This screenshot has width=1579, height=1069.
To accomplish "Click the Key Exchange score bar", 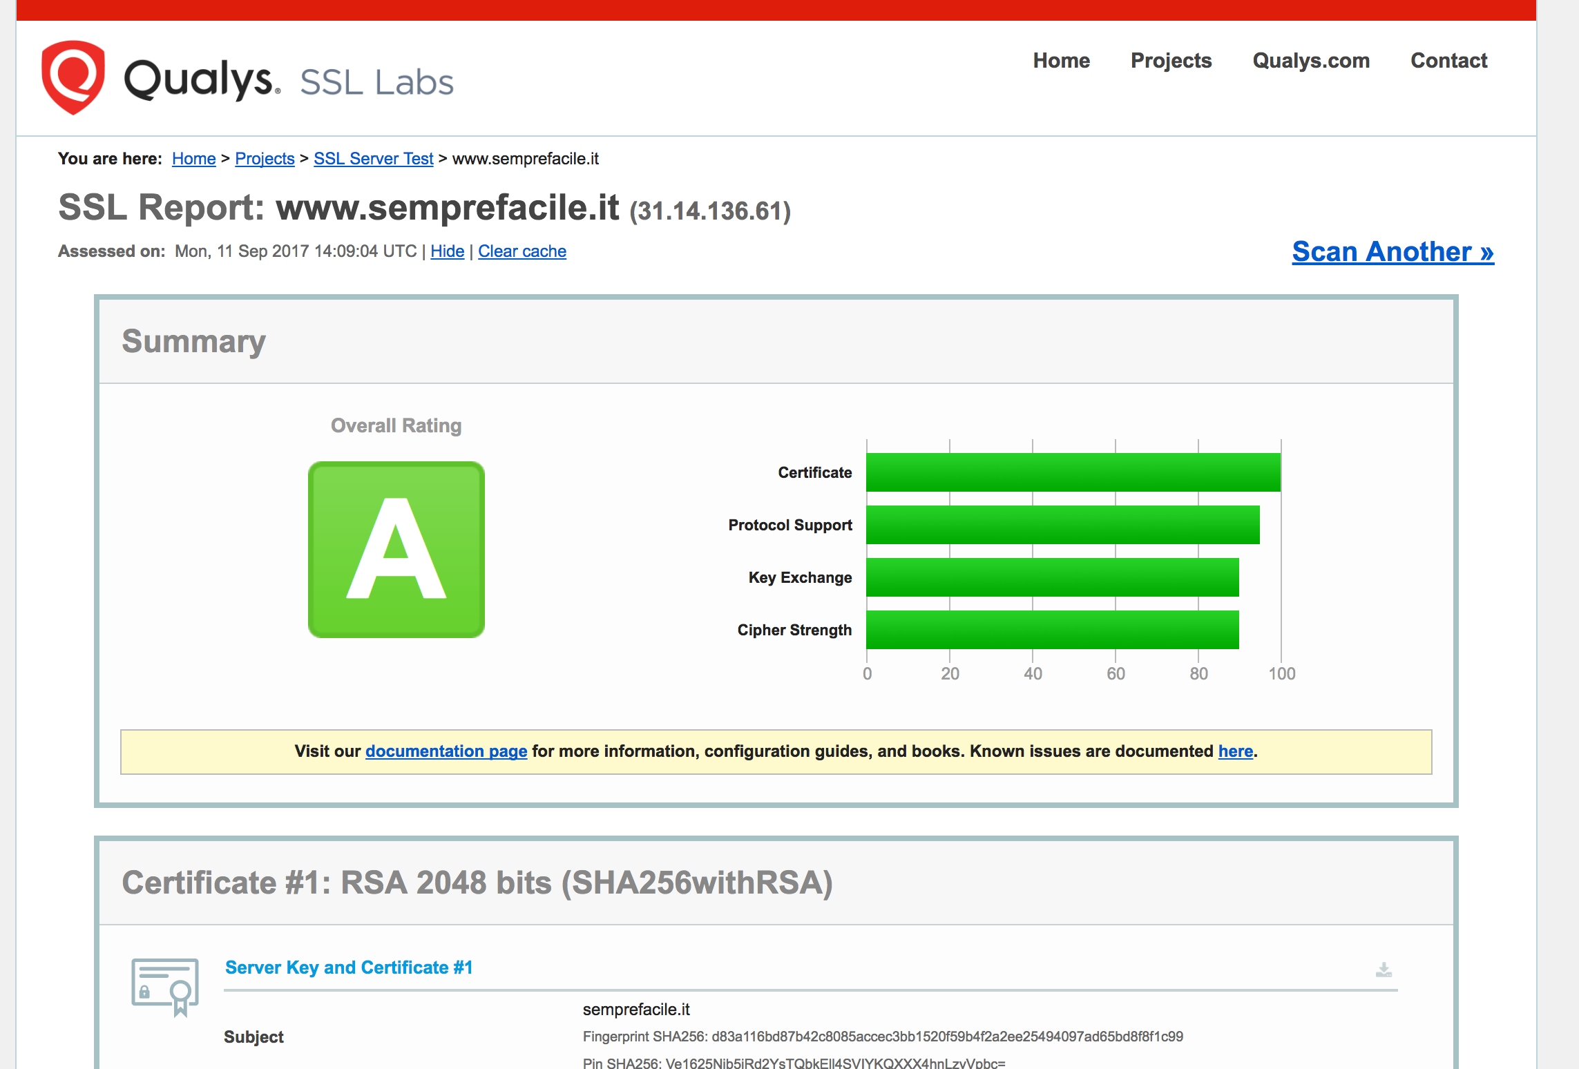I will (1053, 577).
